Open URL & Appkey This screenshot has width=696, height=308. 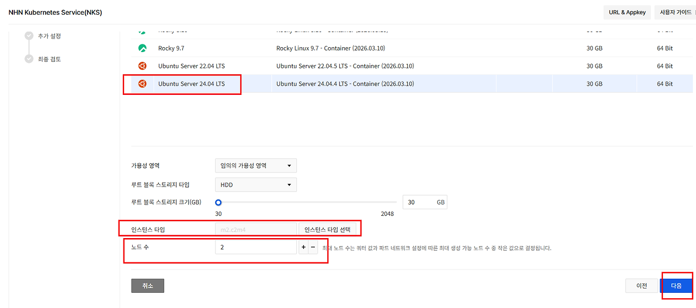click(627, 12)
